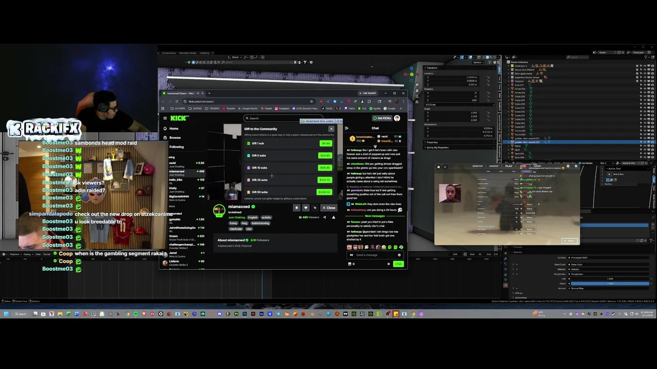Open Windows taskbar search

pyautogui.click(x=21, y=314)
